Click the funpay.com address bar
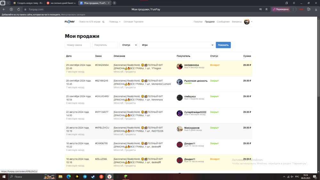This screenshot has width=320, height=180. [36, 9]
